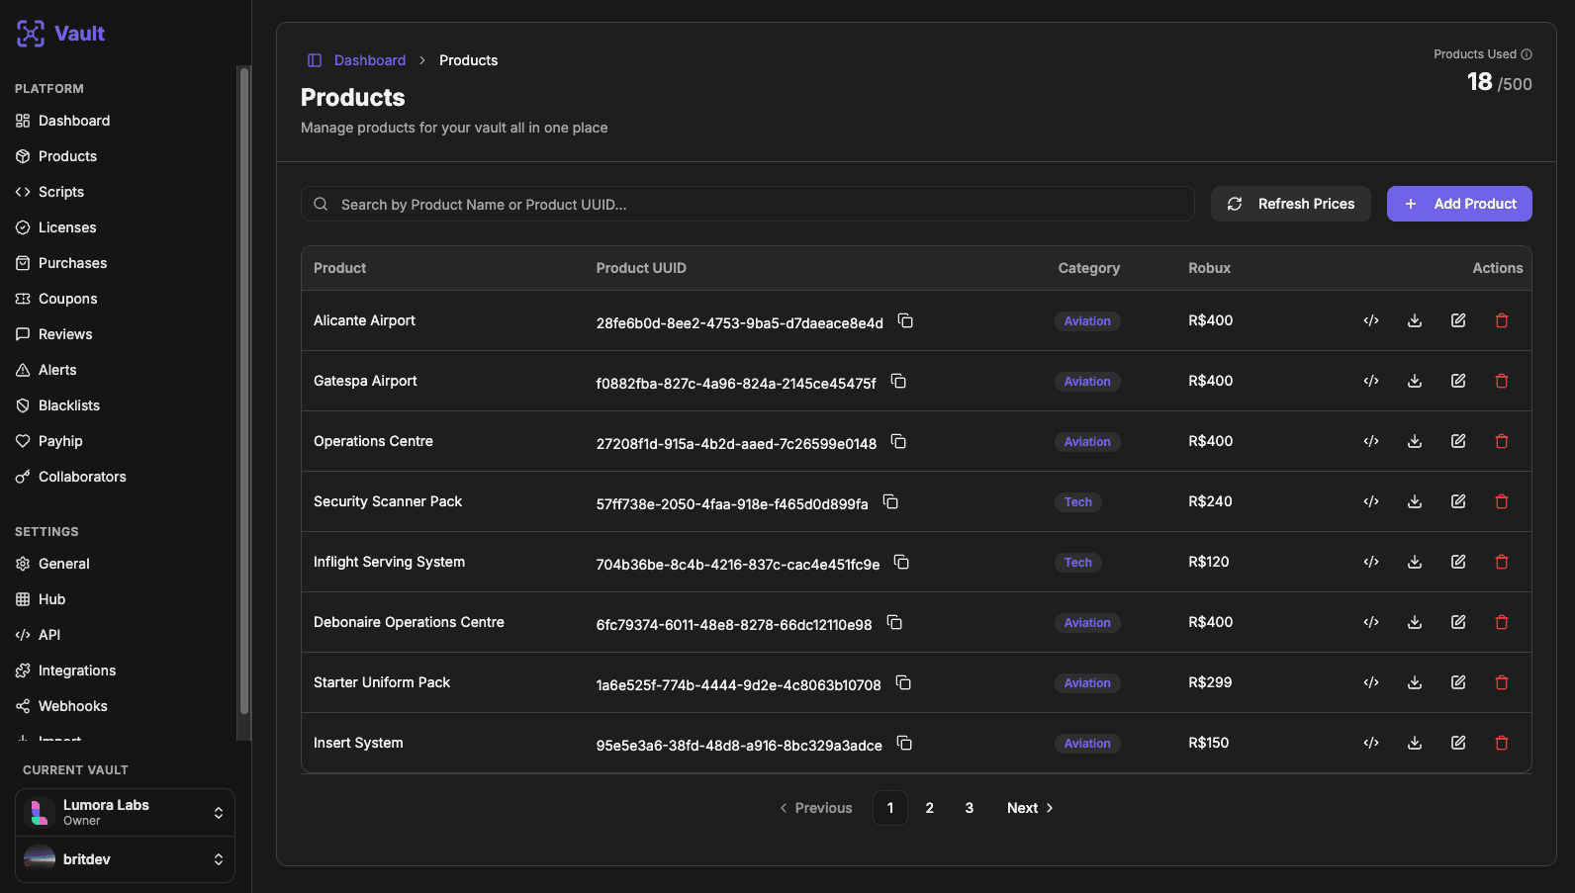Copy the Gatespa Airport product UUID

[898, 381]
